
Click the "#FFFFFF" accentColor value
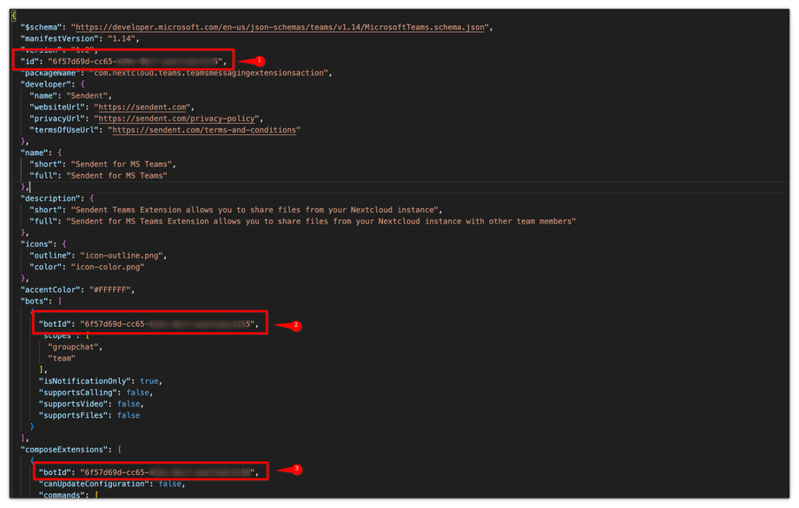[x=110, y=290]
